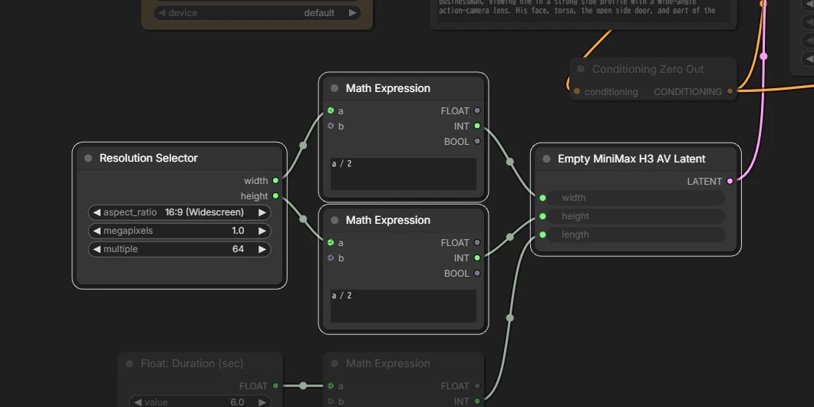The width and height of the screenshot is (814, 407).
Task: Click the Duration value 6.0 slider field
Action: (x=200, y=402)
